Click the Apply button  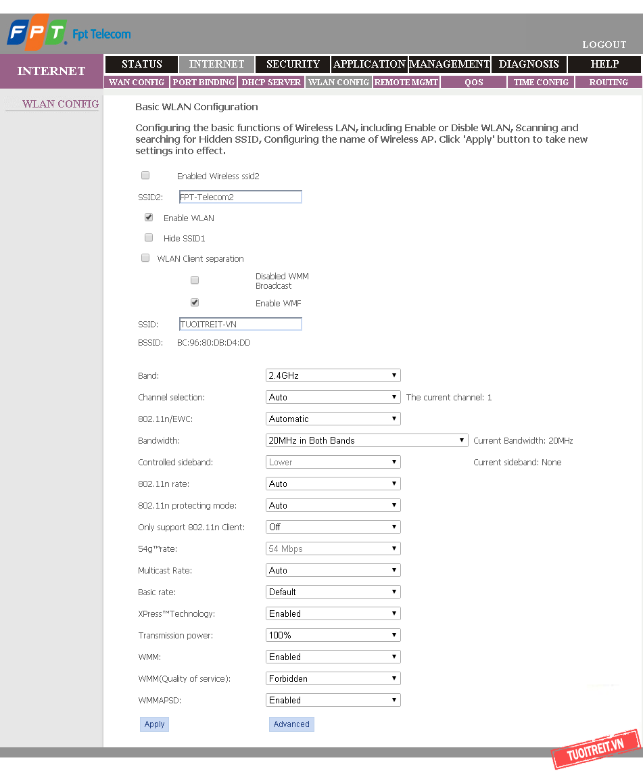point(154,724)
